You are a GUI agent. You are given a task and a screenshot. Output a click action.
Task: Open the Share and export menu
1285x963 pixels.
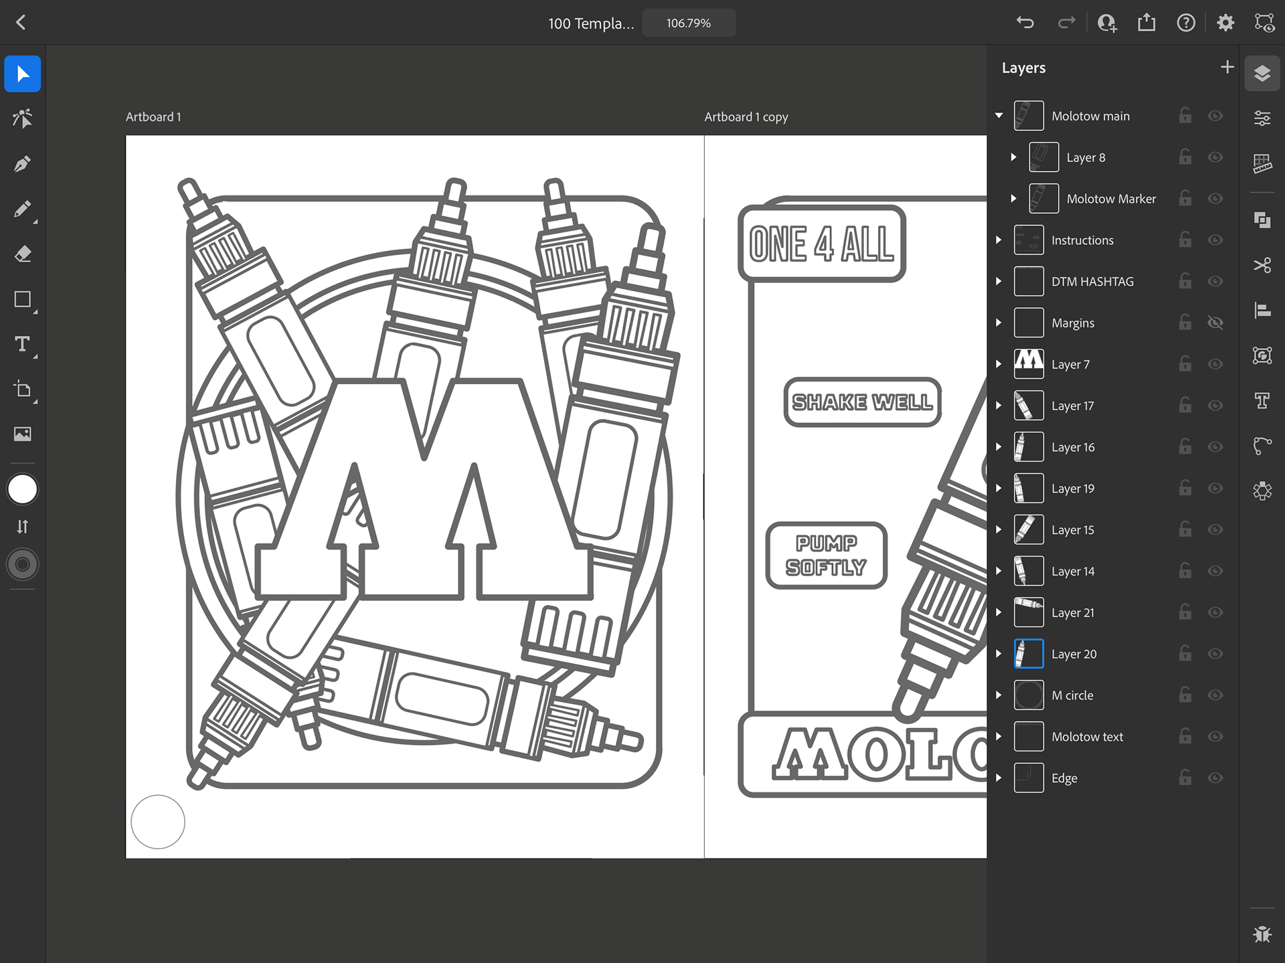click(1146, 23)
